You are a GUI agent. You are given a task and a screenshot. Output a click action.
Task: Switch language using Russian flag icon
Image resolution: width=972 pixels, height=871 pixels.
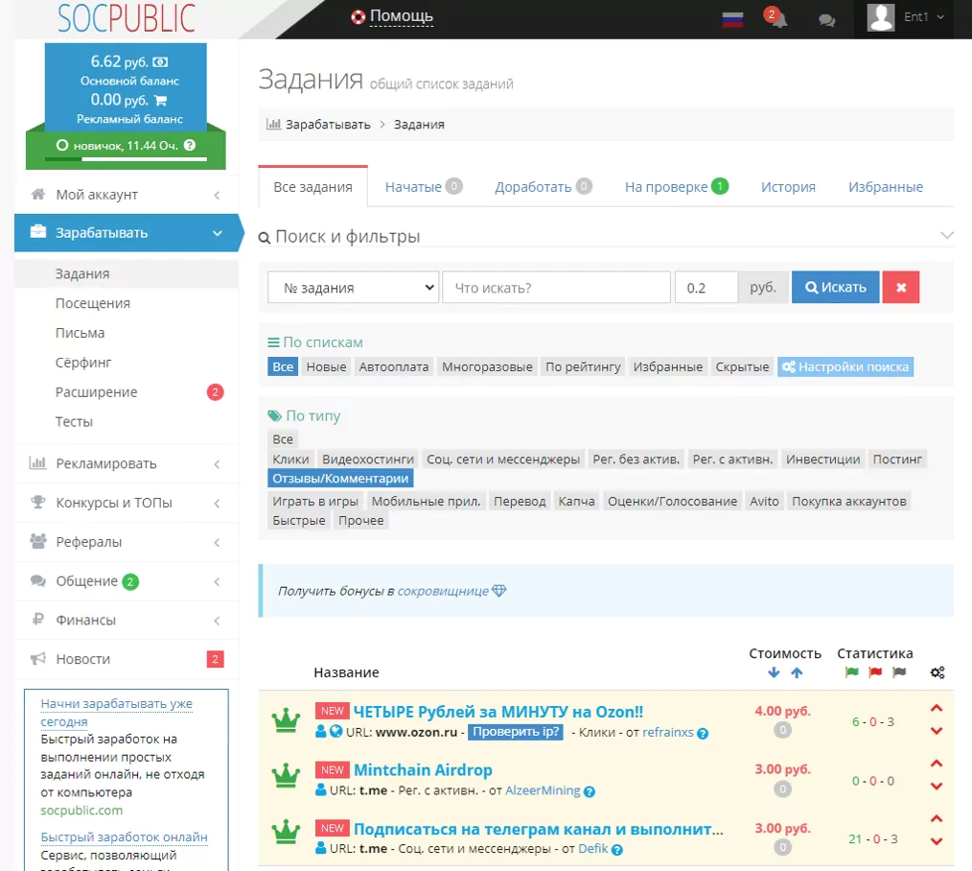[x=732, y=19]
